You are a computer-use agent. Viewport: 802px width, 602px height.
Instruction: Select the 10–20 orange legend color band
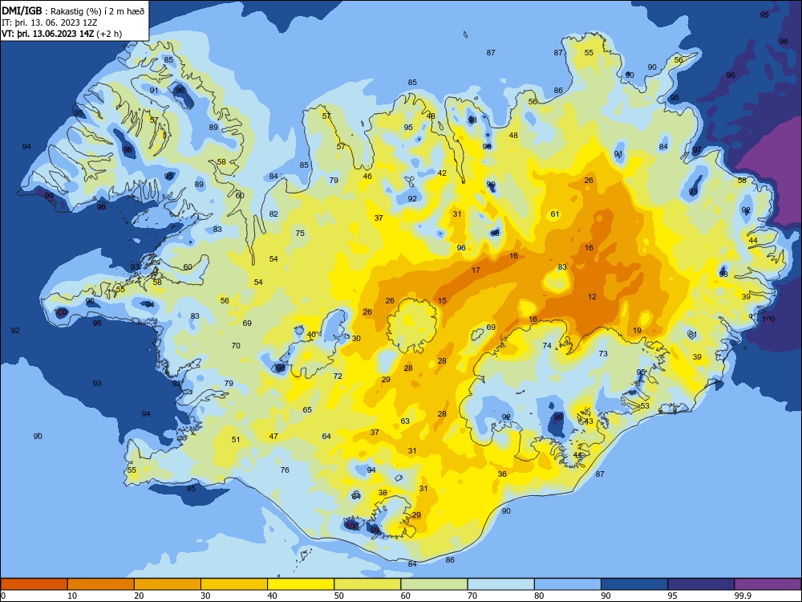(x=101, y=584)
